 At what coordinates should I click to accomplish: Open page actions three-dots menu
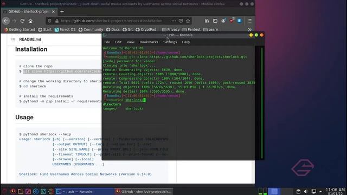point(173,21)
